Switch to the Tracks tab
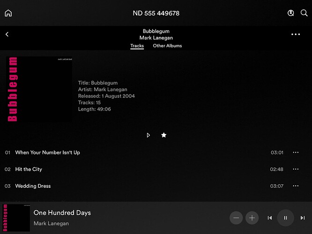 137,46
